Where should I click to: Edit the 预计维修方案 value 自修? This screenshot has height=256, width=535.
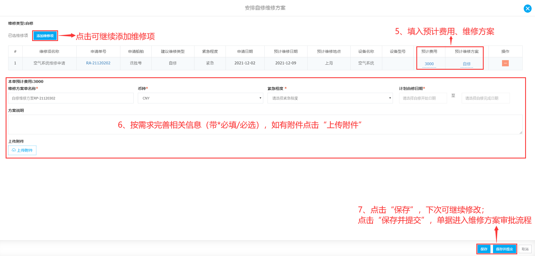(467, 64)
